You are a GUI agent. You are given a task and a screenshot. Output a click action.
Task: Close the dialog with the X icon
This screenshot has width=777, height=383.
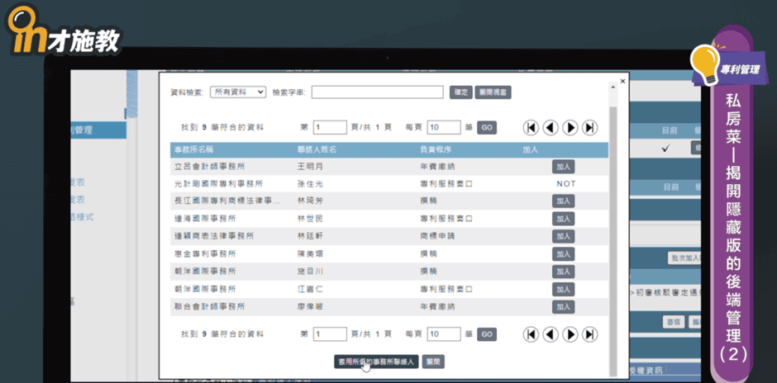[622, 82]
